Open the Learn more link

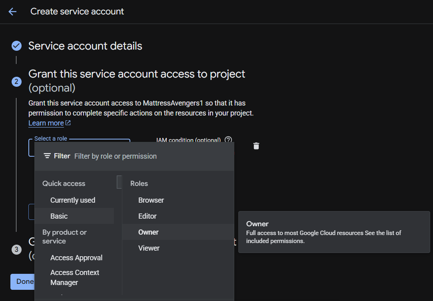tap(46, 123)
